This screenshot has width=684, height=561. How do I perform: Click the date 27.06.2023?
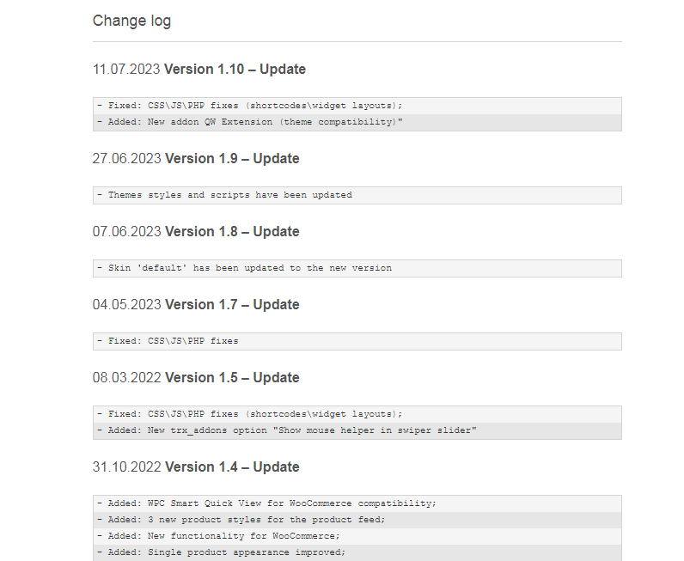pos(127,159)
